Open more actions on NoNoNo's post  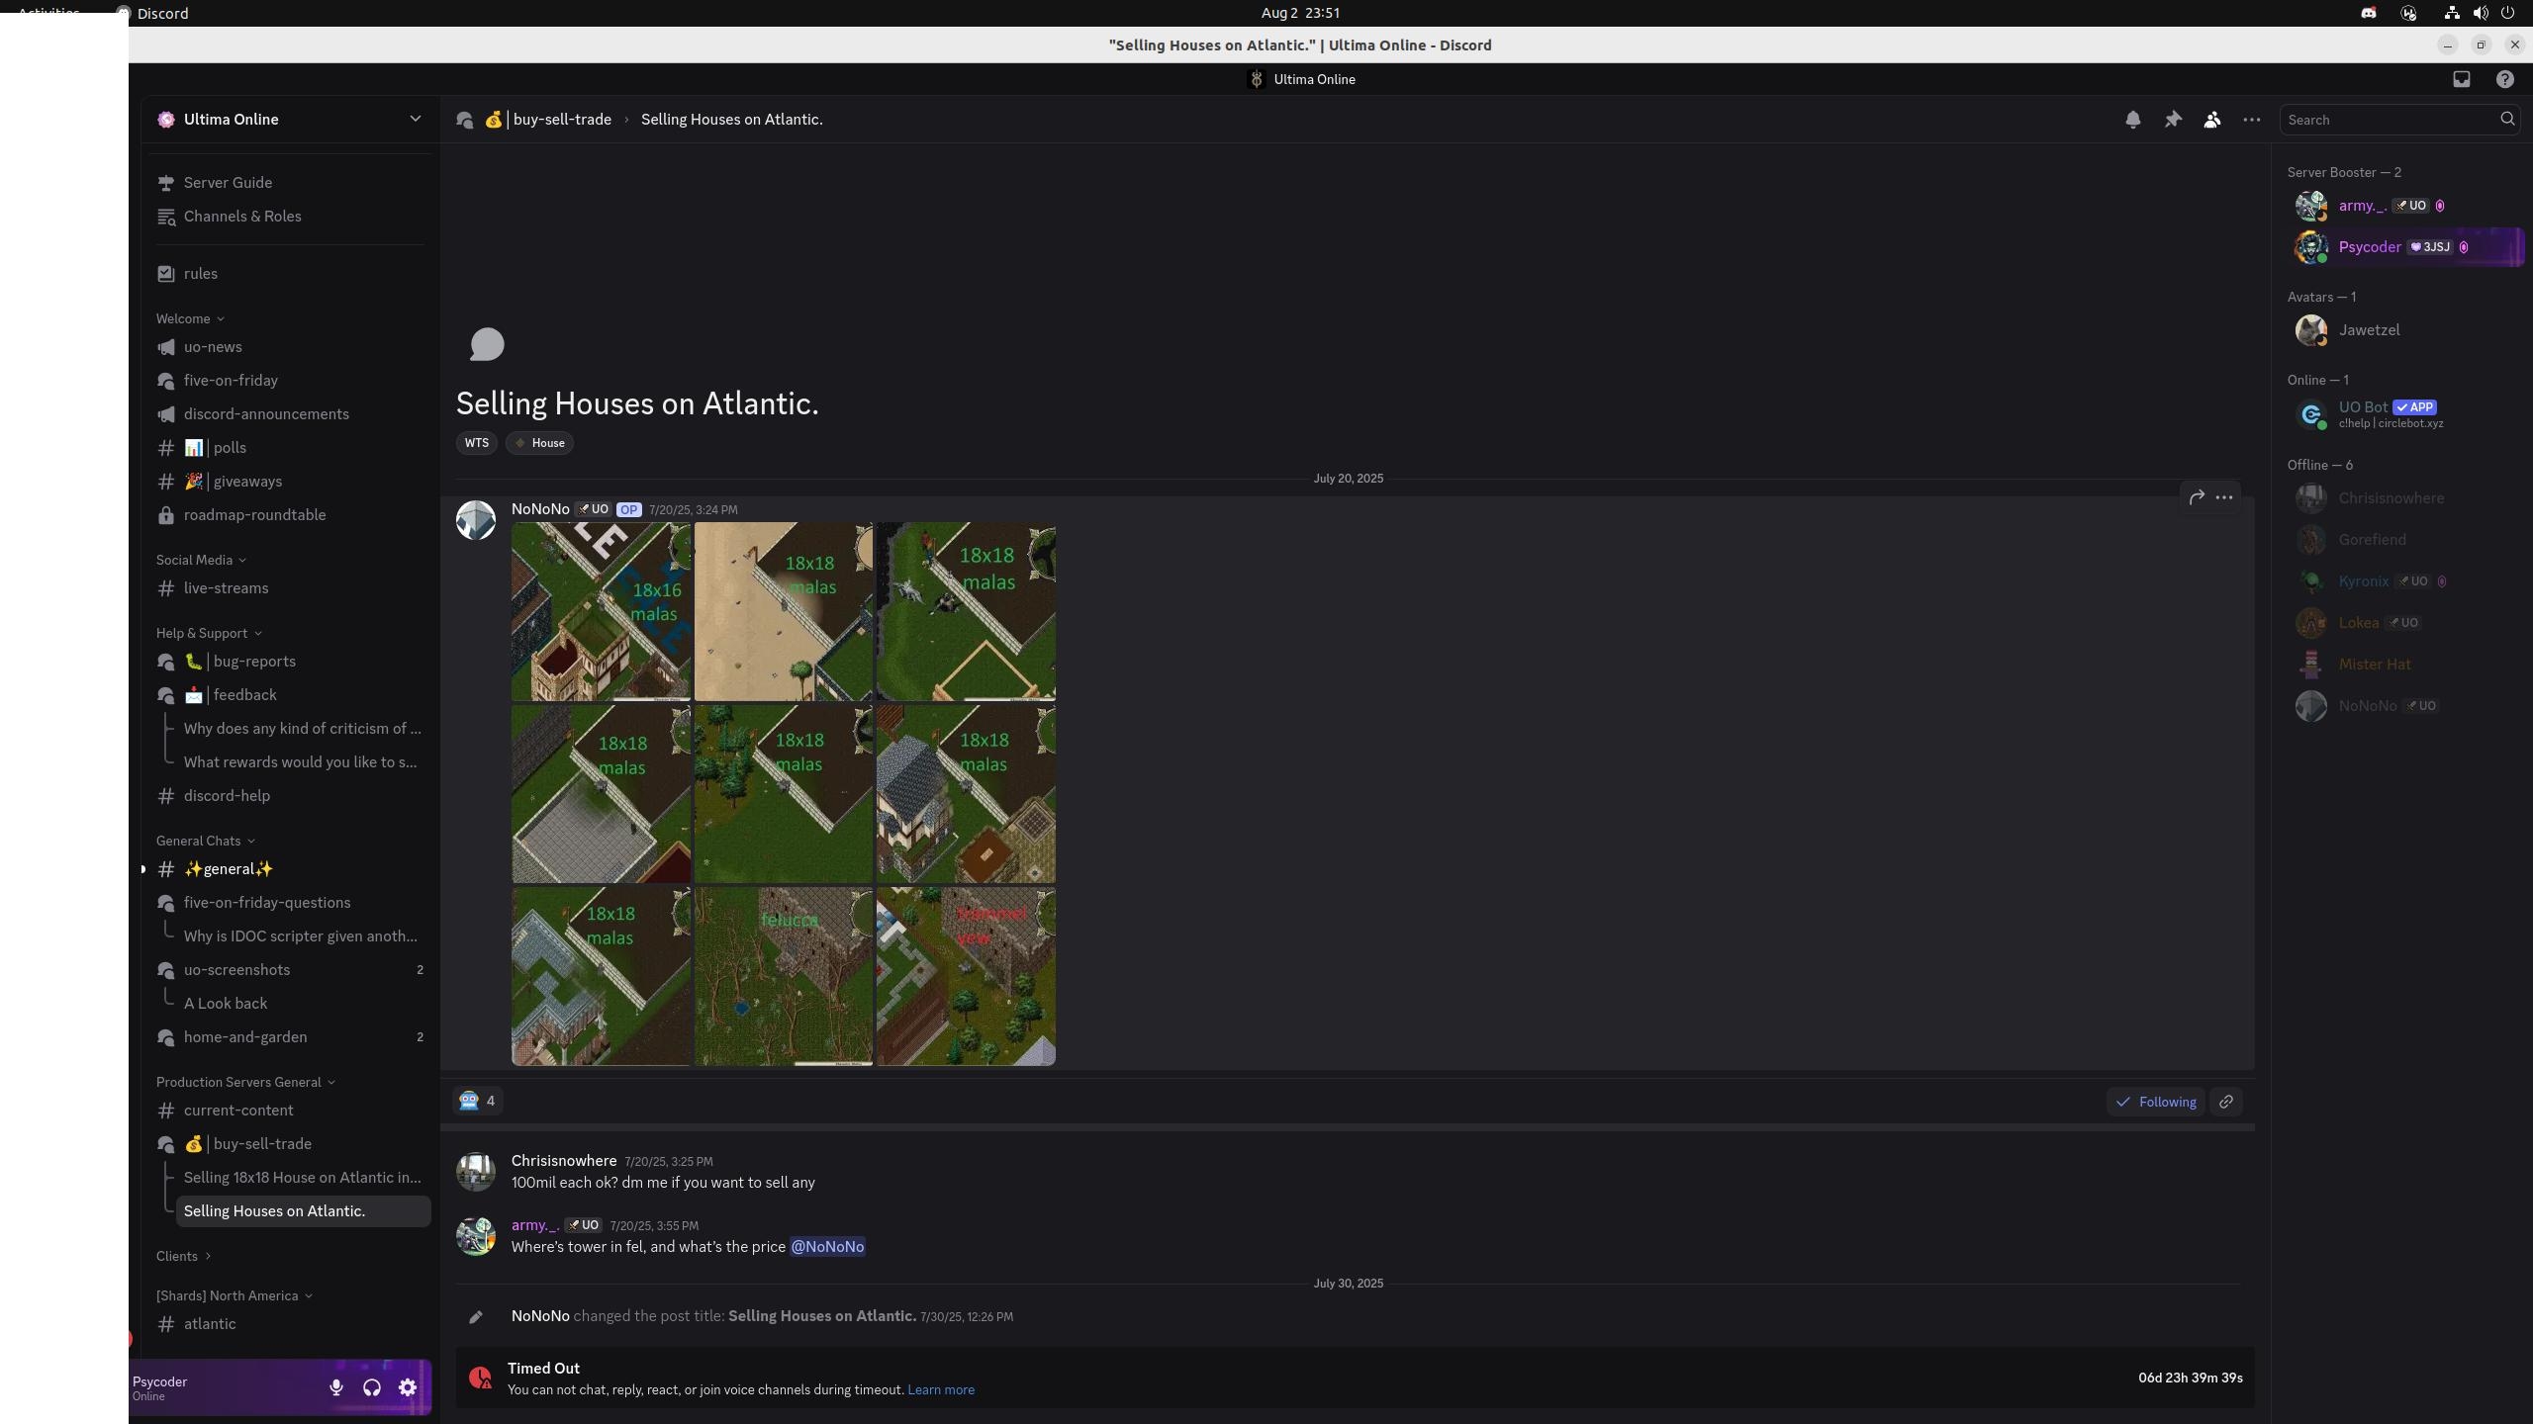click(2224, 497)
